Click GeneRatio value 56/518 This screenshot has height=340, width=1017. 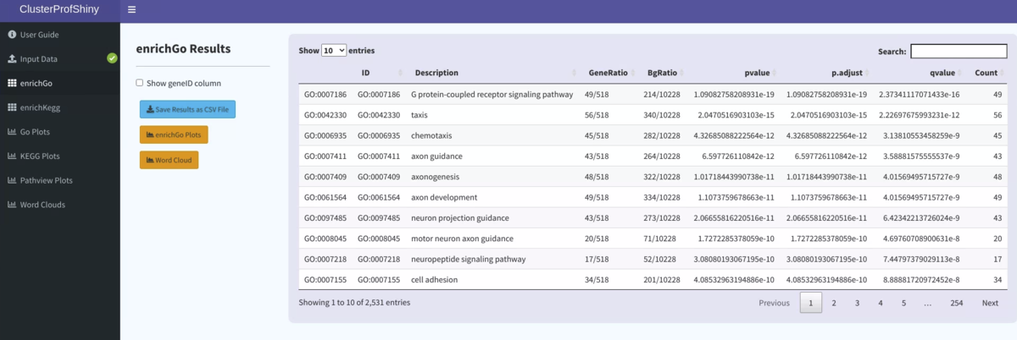click(597, 114)
